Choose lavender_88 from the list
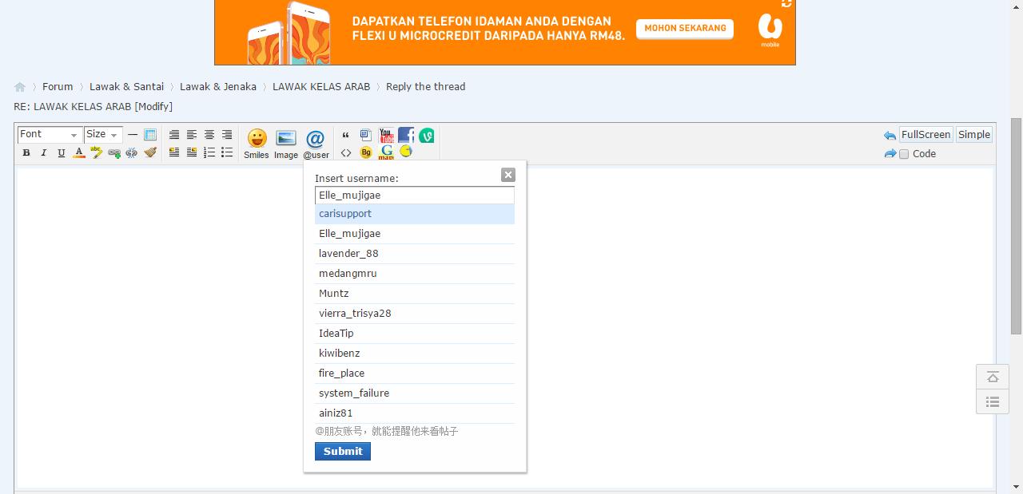 point(415,254)
